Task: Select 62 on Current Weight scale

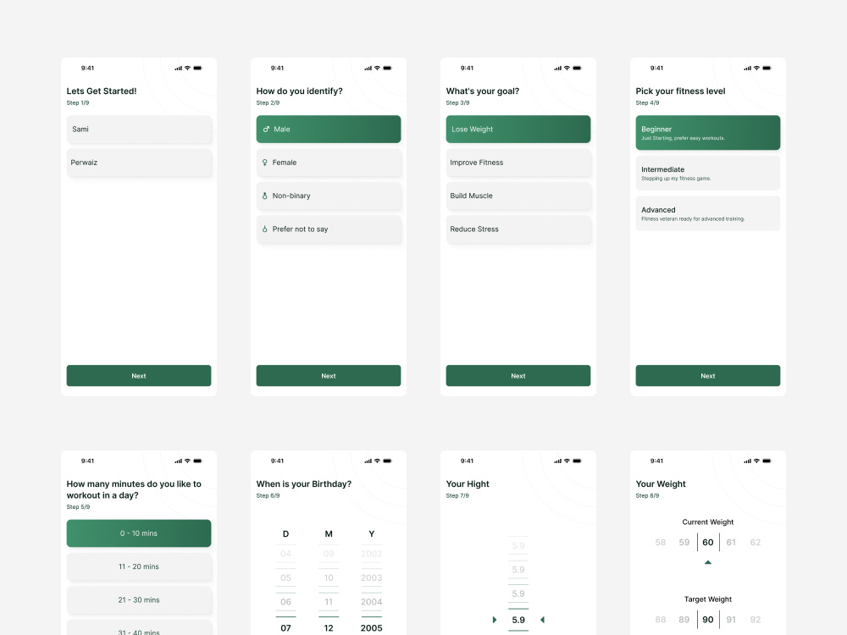Action: (x=756, y=542)
